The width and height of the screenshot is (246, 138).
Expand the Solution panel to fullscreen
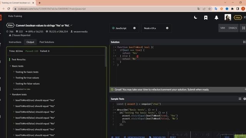coord(244,42)
